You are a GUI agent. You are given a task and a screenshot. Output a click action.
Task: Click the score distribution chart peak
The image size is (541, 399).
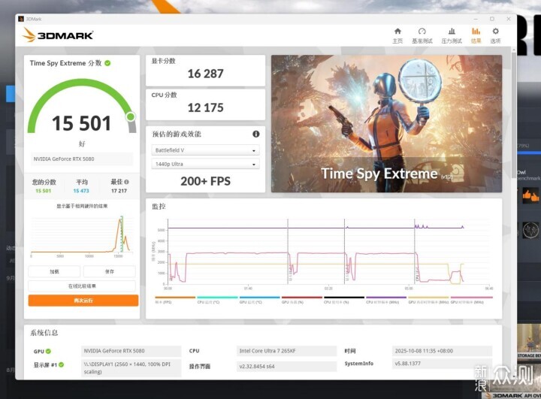(120, 221)
